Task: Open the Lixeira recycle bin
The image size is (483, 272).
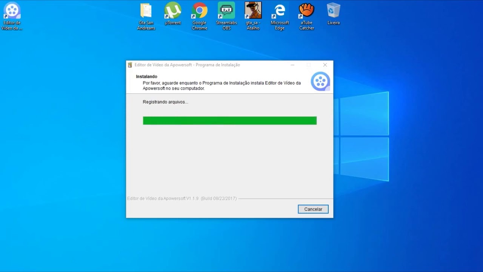Action: pyautogui.click(x=334, y=14)
